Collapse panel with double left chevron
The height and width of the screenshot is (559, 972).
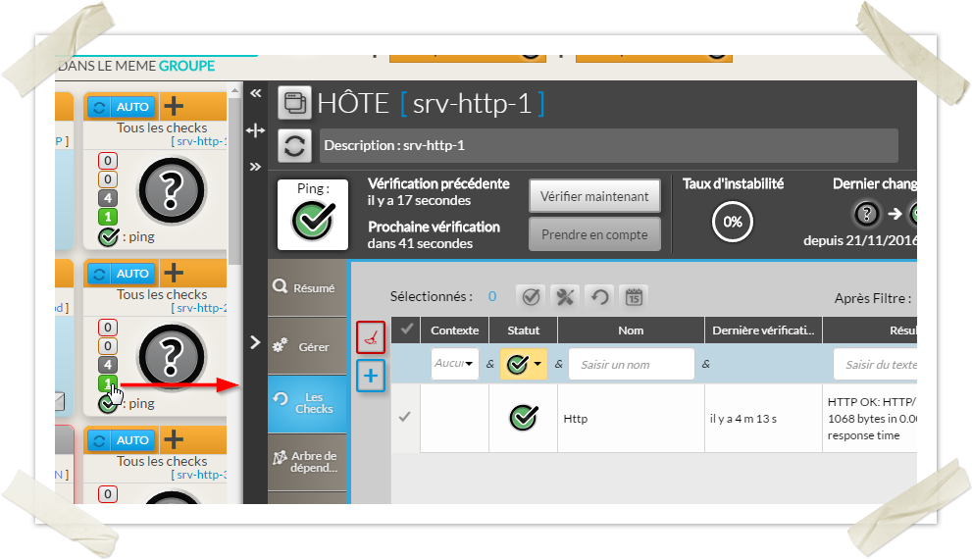pos(255,93)
